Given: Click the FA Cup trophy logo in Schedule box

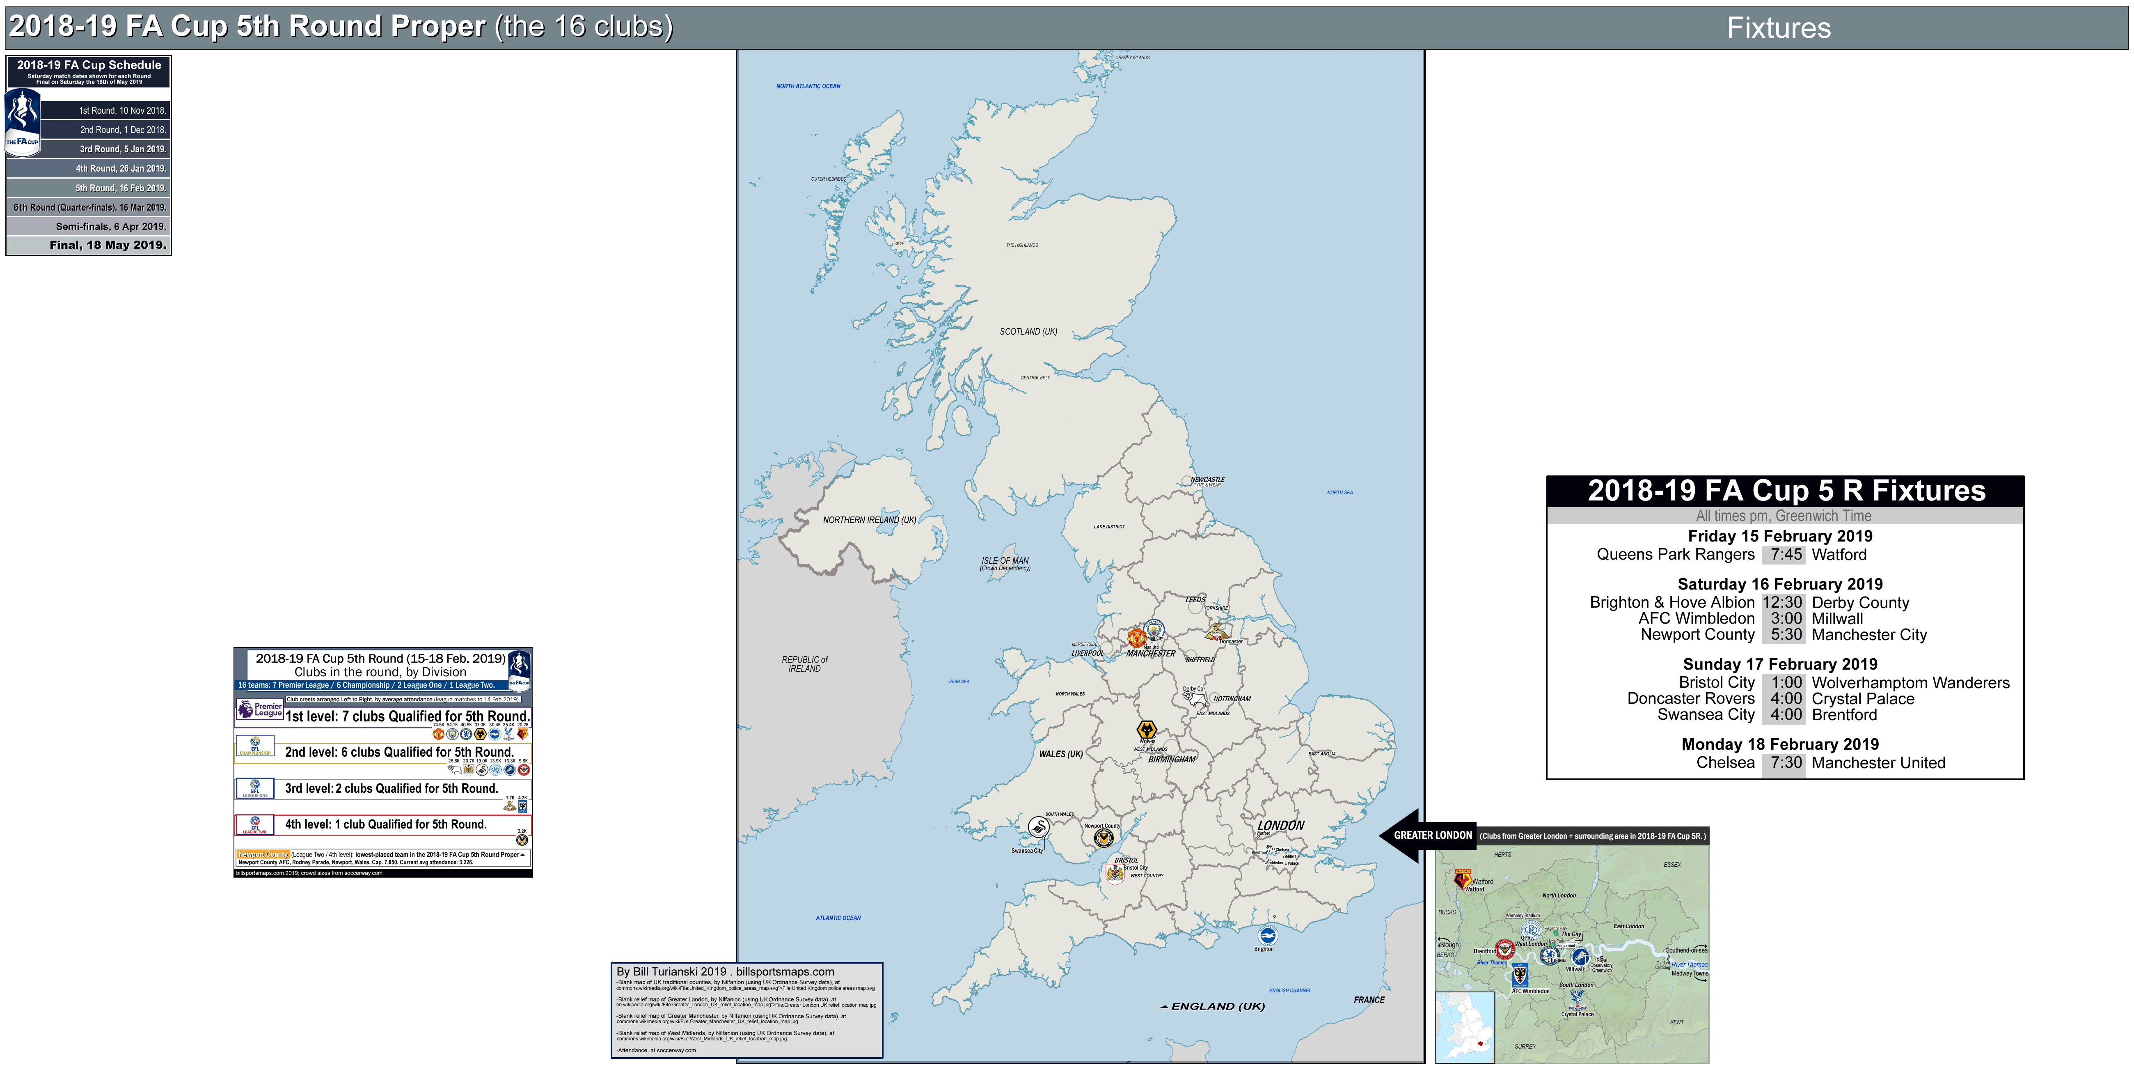Looking at the screenshot, I should click(x=23, y=122).
